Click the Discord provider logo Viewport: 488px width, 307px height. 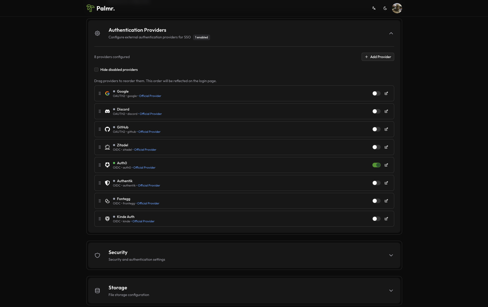click(x=107, y=111)
